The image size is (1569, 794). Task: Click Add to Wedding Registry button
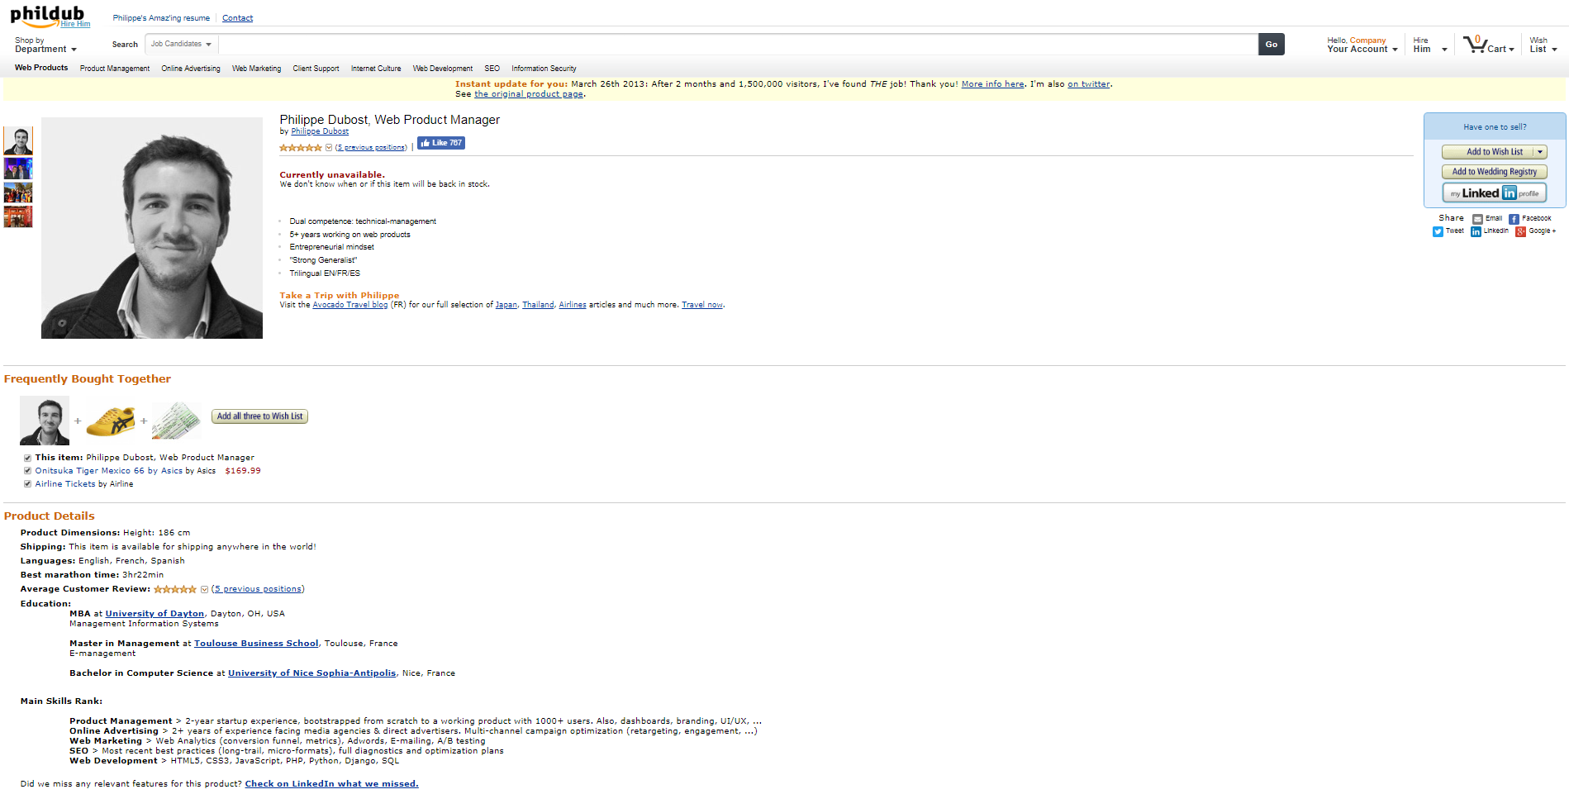[x=1495, y=172]
